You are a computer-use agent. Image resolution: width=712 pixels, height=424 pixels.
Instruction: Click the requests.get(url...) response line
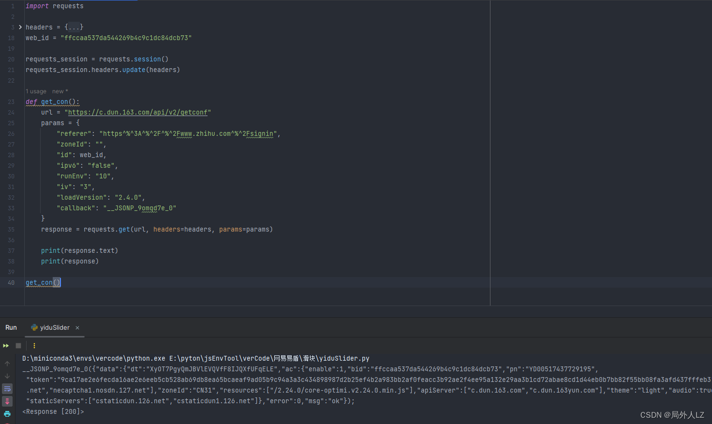(x=157, y=230)
